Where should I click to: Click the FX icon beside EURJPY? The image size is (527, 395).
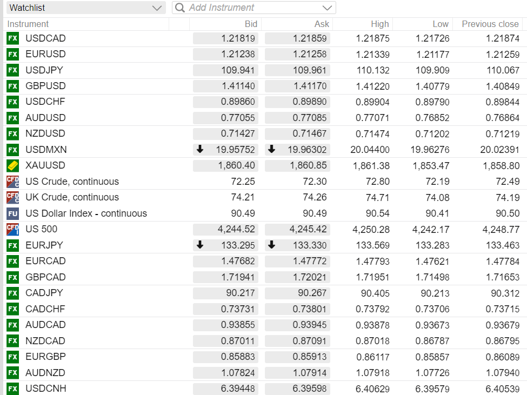(x=12, y=245)
